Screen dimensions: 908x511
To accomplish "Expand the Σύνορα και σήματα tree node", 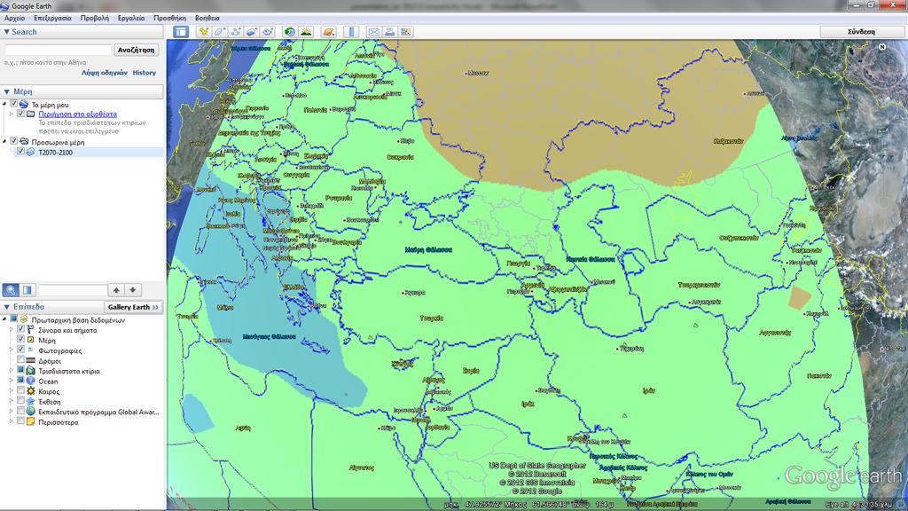I will [11, 330].
